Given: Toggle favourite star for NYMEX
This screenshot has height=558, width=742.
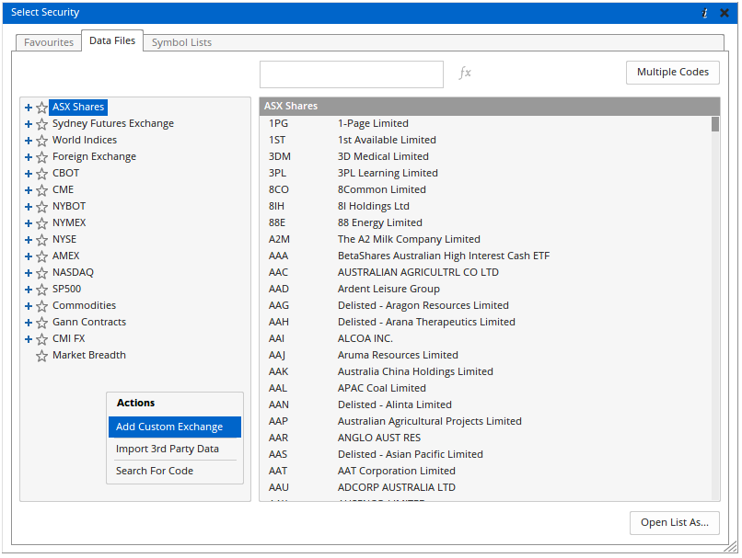Looking at the screenshot, I should [x=41, y=223].
